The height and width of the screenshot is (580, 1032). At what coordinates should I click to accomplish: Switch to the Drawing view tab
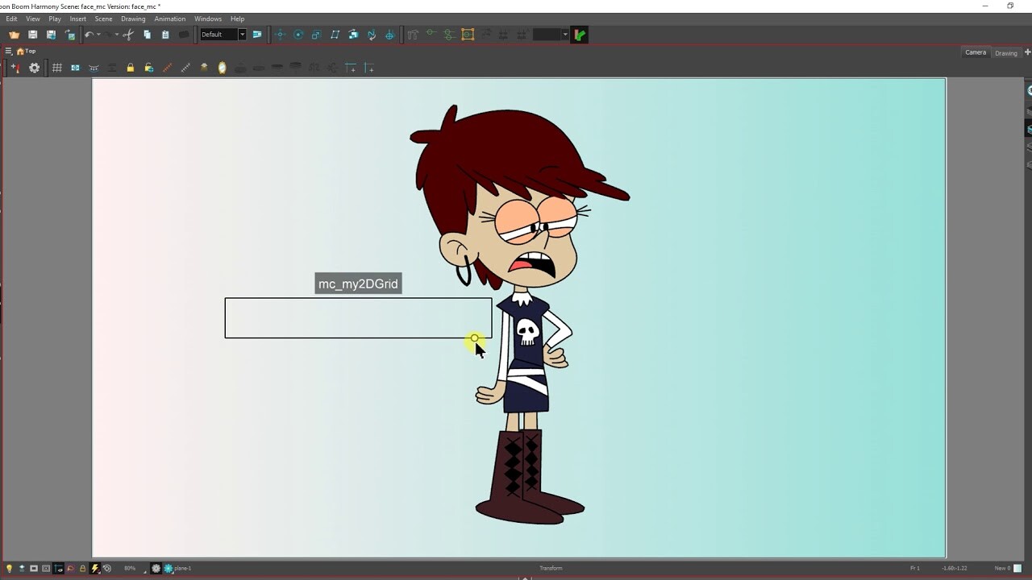pos(1006,53)
